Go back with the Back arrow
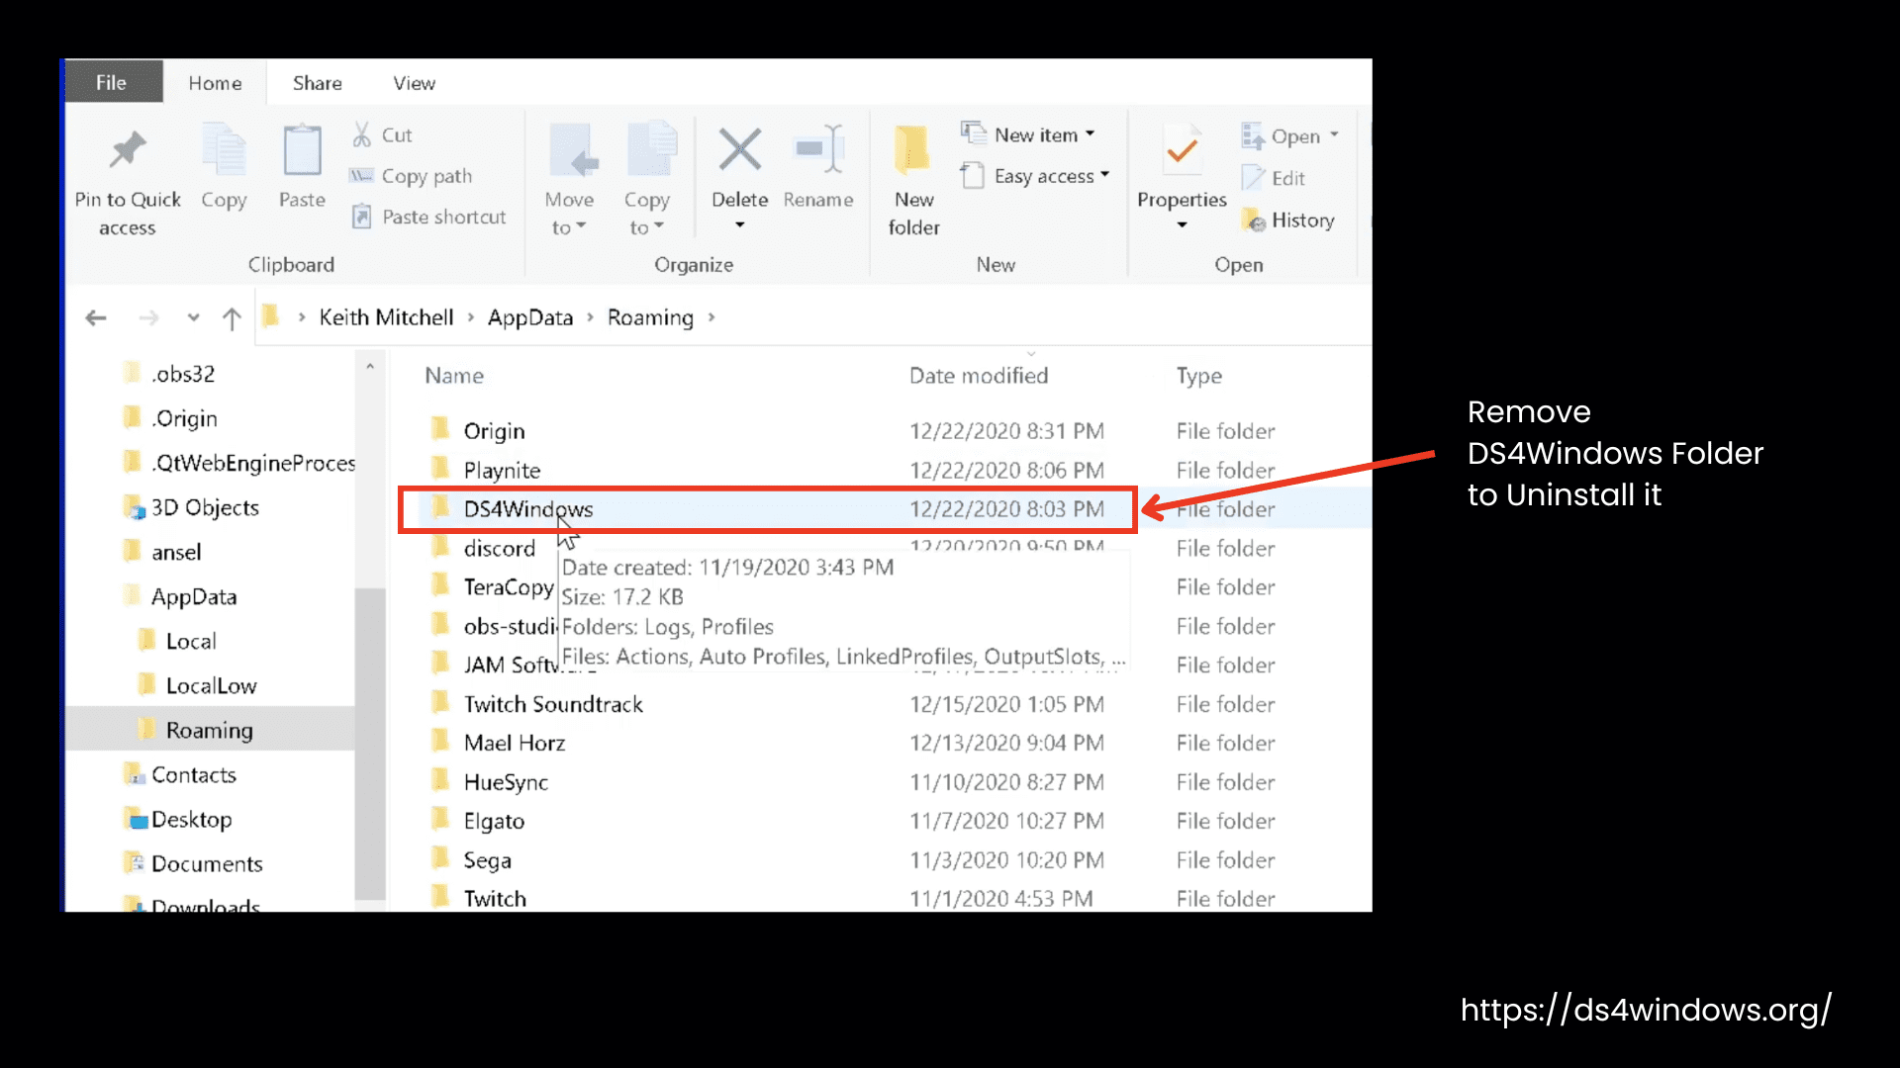 (x=96, y=317)
